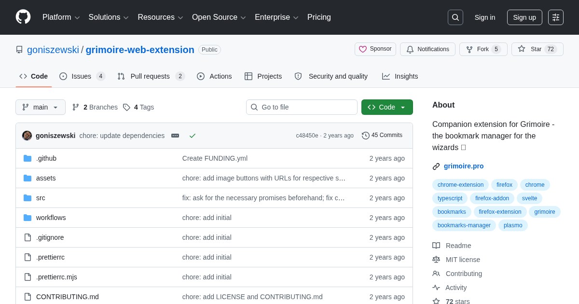The image size is (579, 304).
Task: Open commit details ellipsis next to update dependencies
Action: pos(175,136)
